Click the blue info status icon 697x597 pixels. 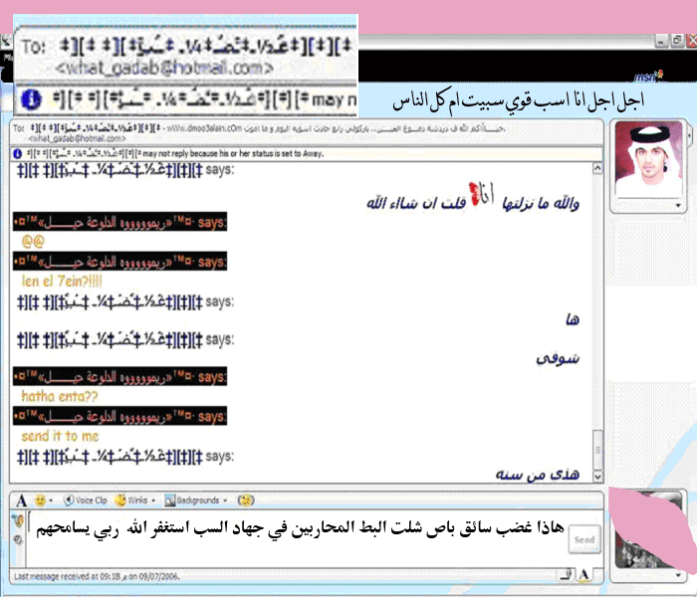[x=17, y=153]
